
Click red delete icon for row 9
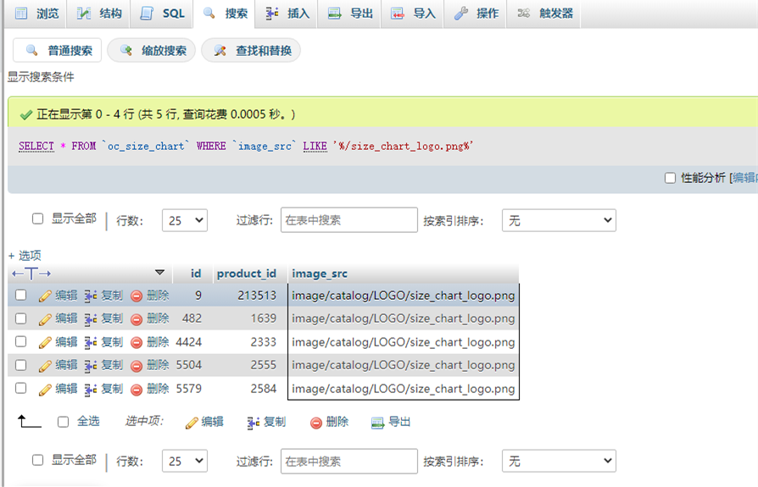click(137, 296)
